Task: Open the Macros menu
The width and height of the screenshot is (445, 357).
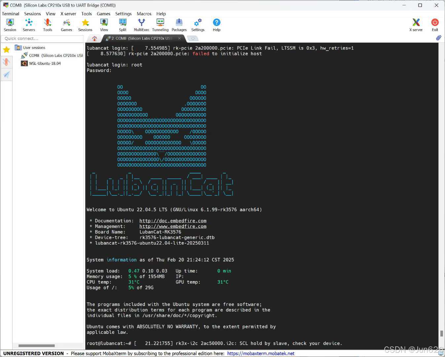Action: (144, 14)
